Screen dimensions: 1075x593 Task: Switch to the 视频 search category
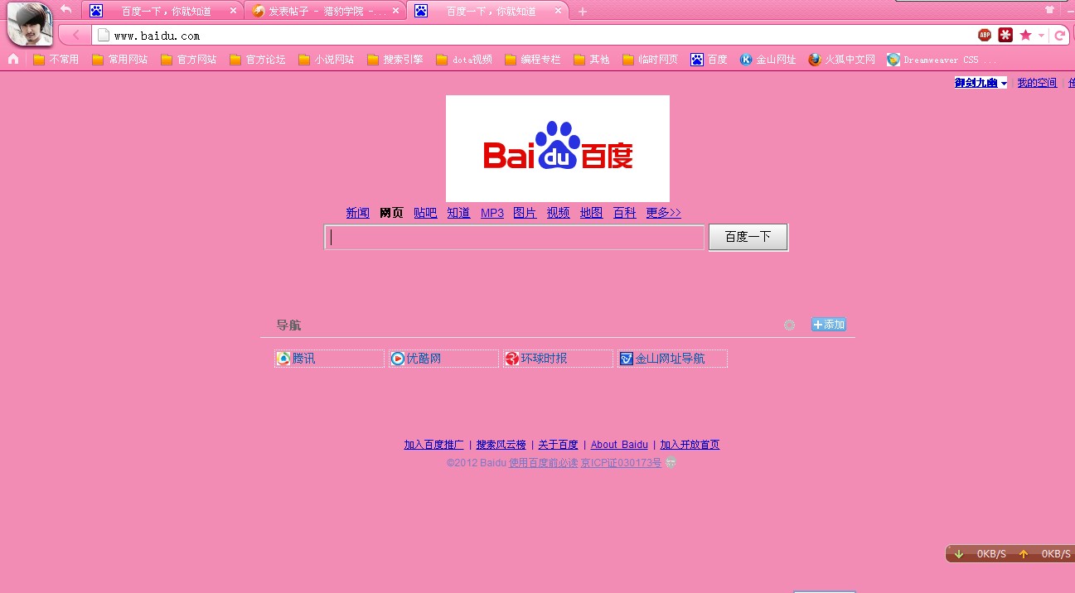(x=559, y=213)
